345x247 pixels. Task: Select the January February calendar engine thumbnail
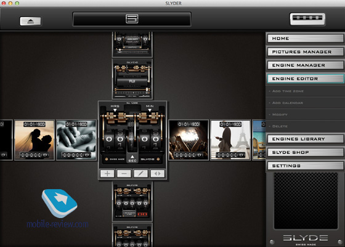click(x=132, y=44)
